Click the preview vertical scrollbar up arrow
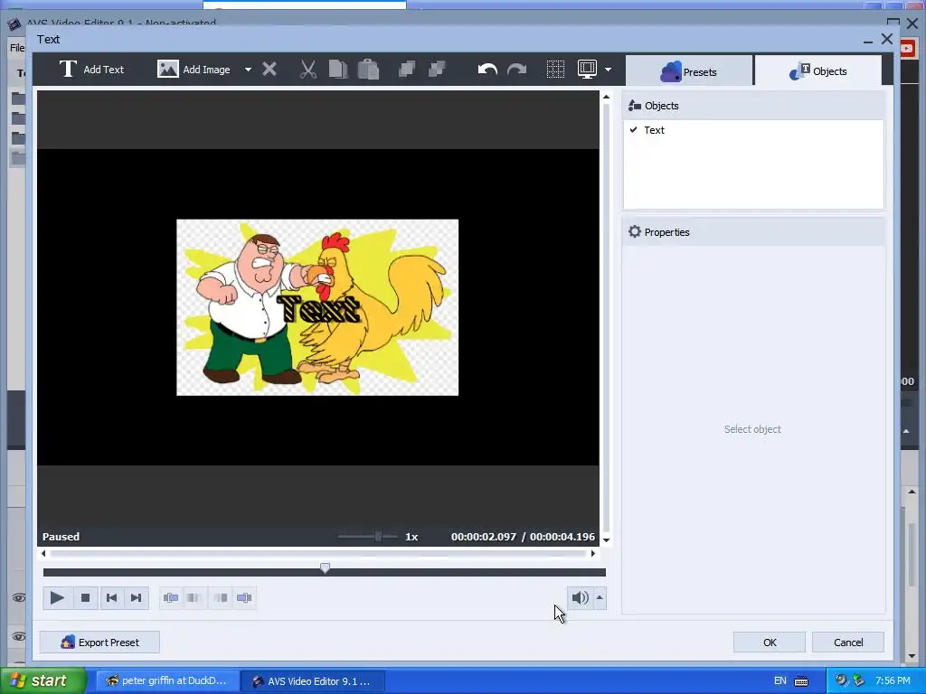The image size is (926, 694). 606,97
